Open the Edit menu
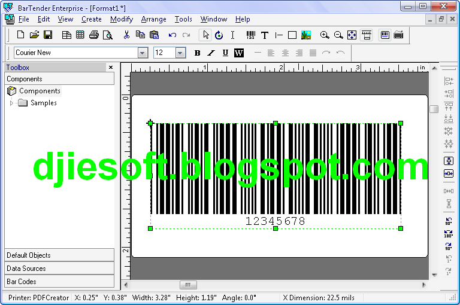The width and height of the screenshot is (460, 305). [x=44, y=19]
